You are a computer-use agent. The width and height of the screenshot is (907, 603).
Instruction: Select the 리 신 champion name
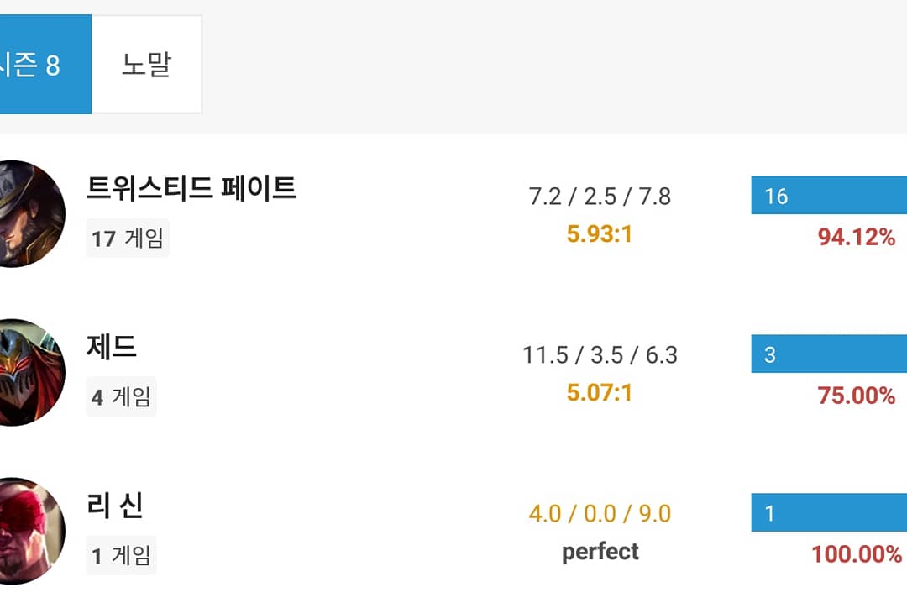point(115,506)
